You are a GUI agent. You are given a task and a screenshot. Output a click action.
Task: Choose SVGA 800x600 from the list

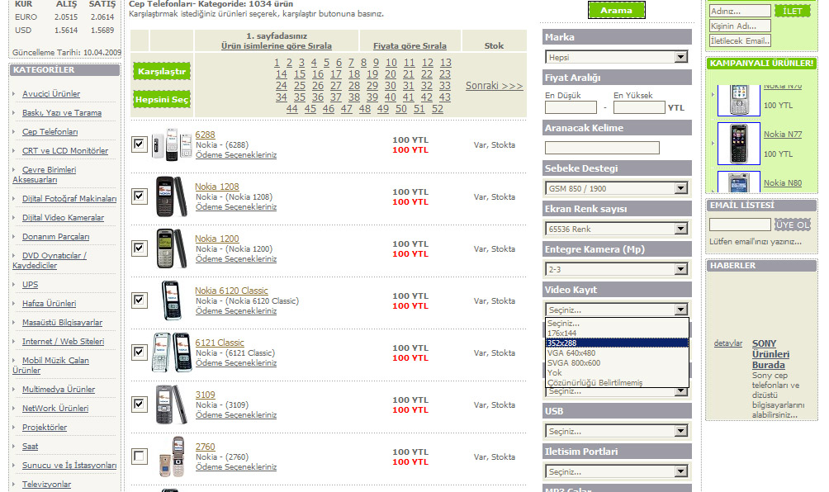617,363
